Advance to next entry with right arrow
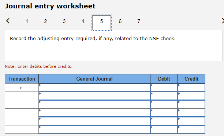Viewport: 224px width, 136px height. coord(223,21)
